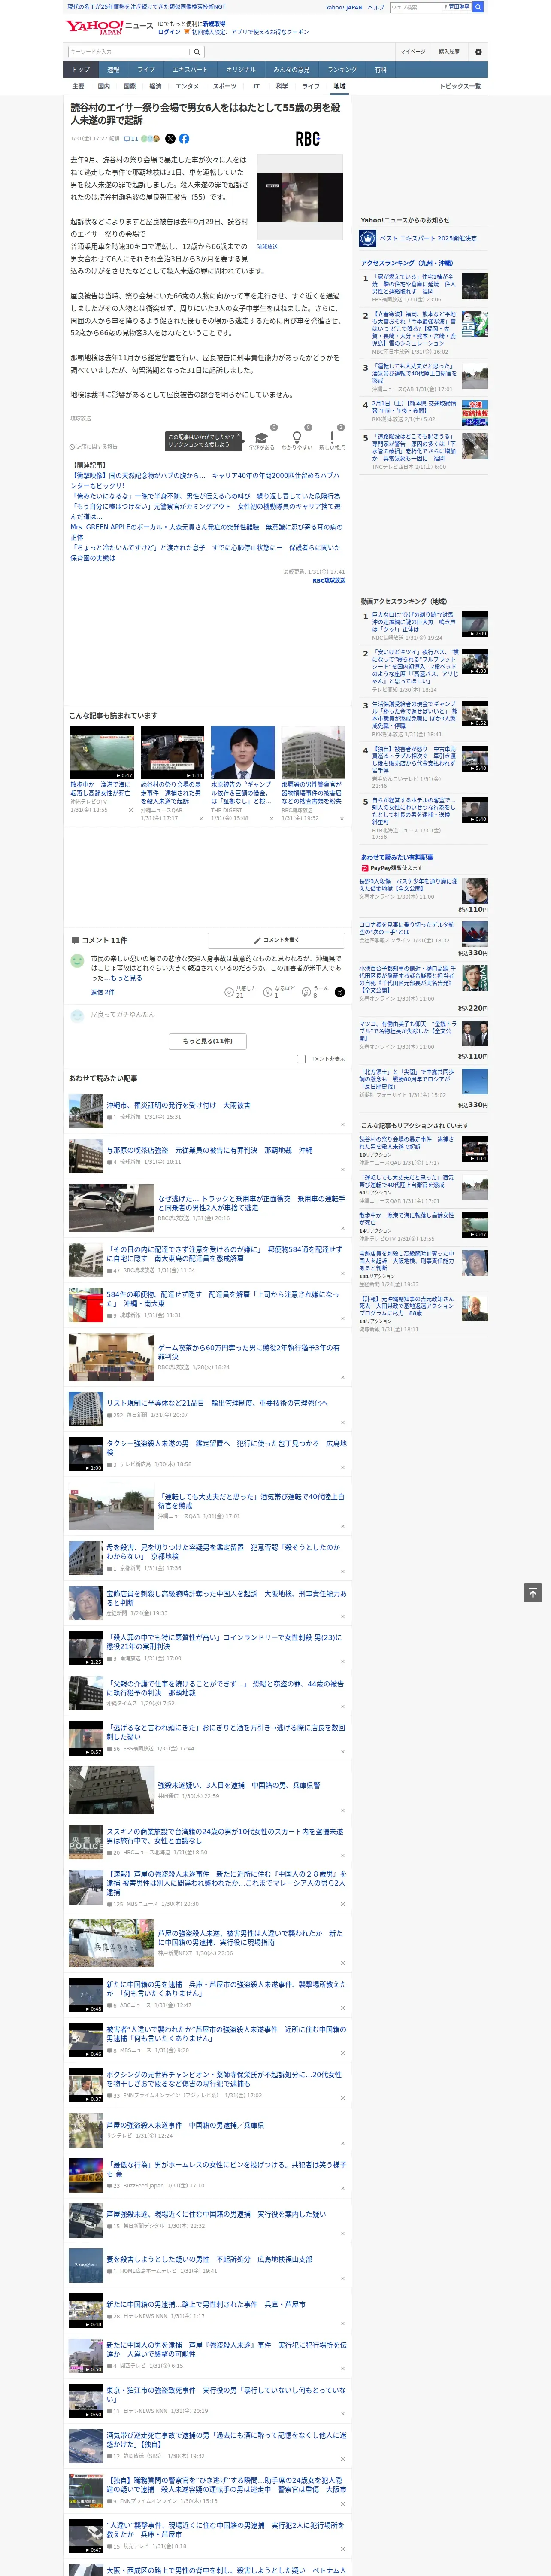Open the 地域 category
The image size is (551, 2576).
[339, 86]
